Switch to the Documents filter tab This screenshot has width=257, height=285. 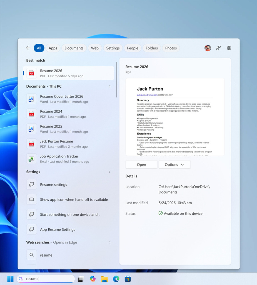pos(74,48)
